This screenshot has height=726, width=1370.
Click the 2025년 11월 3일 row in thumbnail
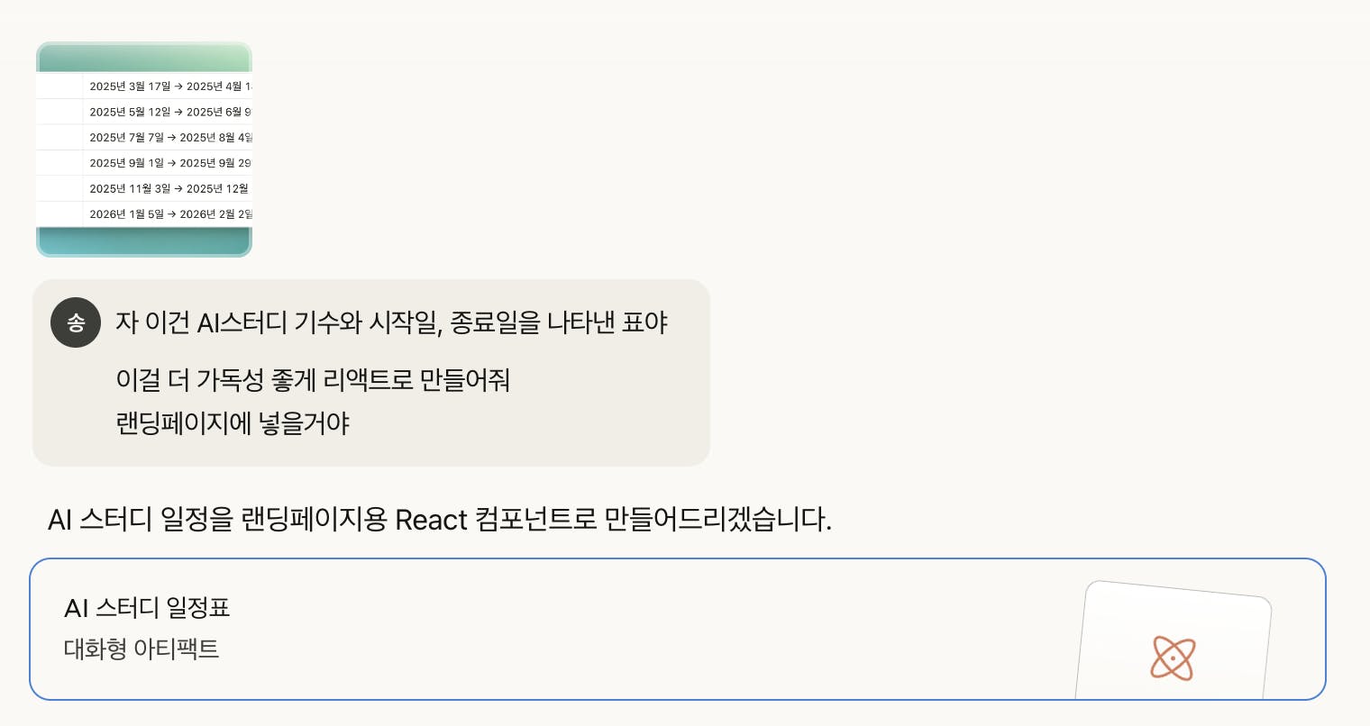pyautogui.click(x=168, y=189)
